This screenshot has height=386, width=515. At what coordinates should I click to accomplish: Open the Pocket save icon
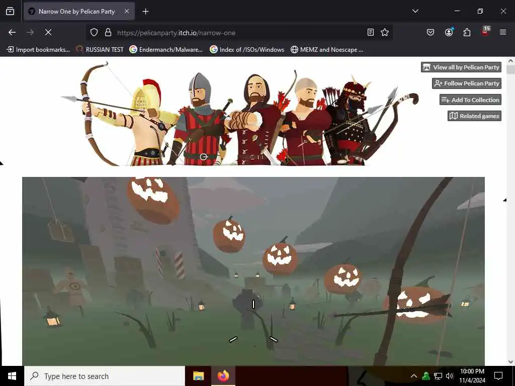(431, 32)
